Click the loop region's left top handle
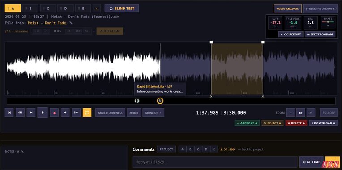Screen dimensions: 342x170 [211, 42]
